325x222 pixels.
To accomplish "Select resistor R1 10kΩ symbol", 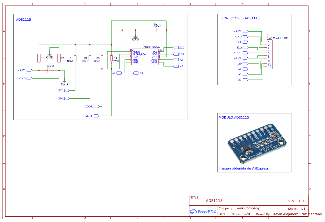I will click(x=75, y=58).
